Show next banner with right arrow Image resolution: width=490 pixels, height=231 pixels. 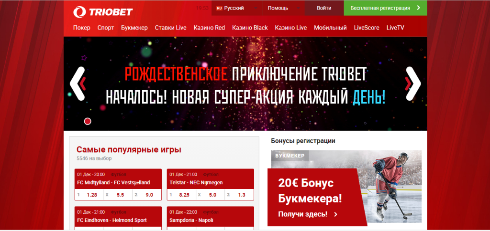[413, 83]
